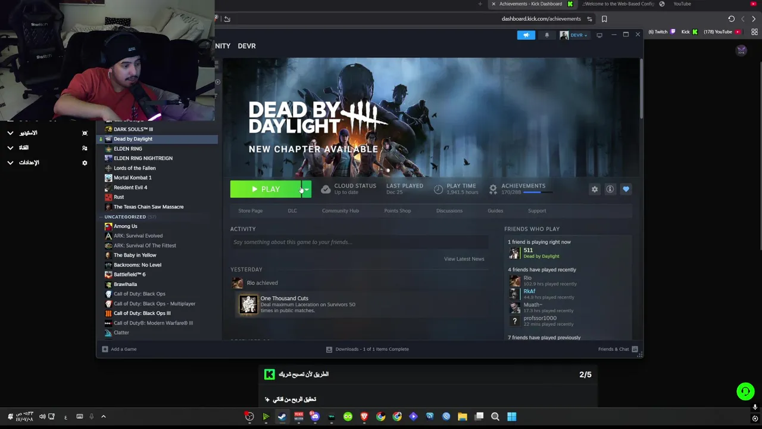The width and height of the screenshot is (762, 429).
Task: Click friend profssor1000 entry
Action: pos(541,321)
